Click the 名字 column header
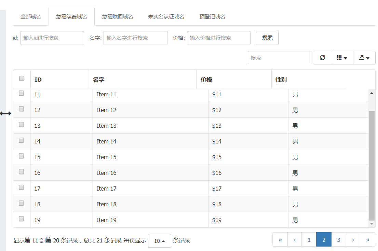 click(x=143, y=80)
